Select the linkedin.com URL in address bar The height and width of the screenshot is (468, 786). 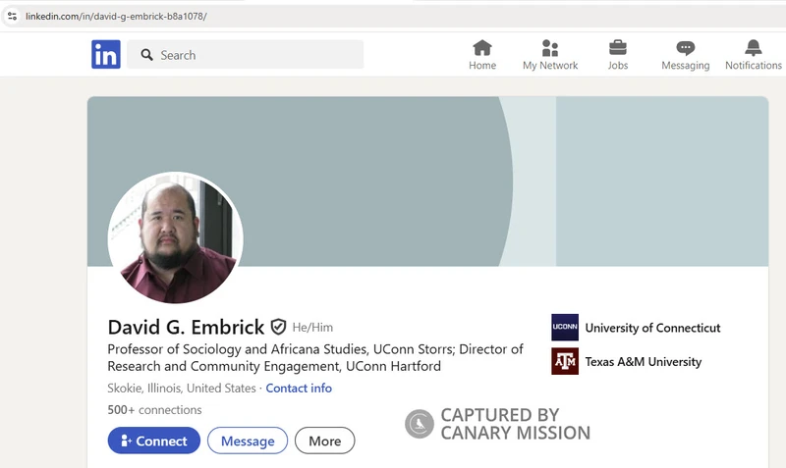116,16
